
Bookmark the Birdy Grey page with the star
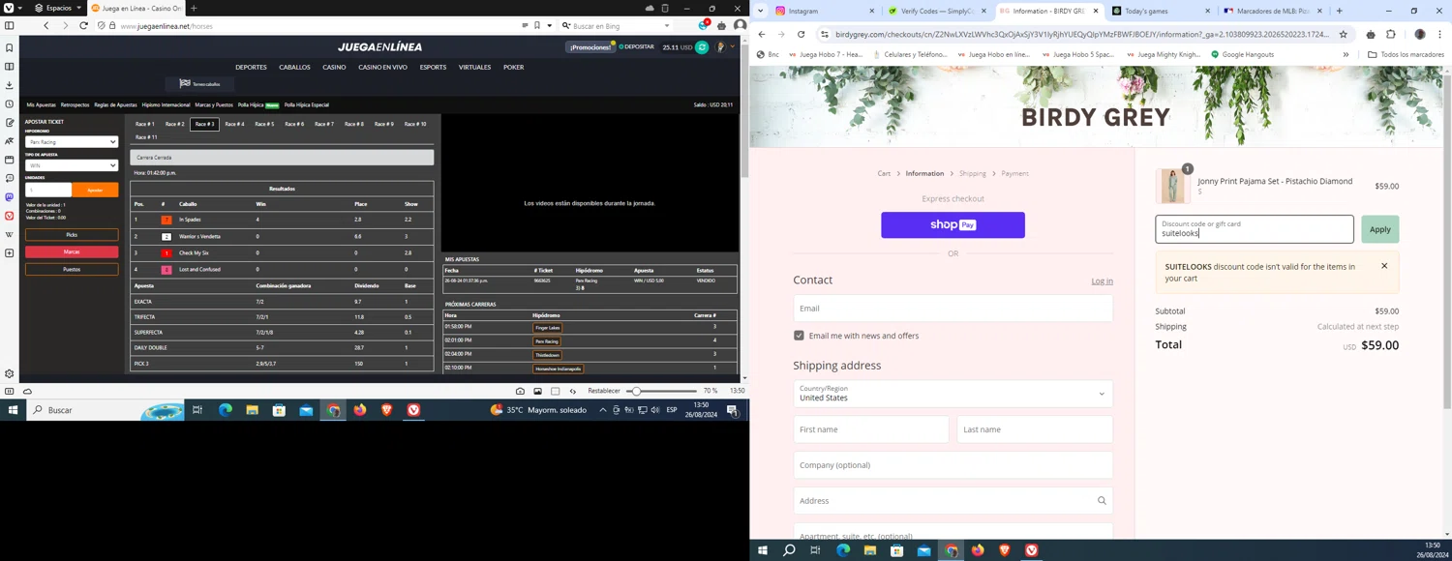[x=1343, y=35]
